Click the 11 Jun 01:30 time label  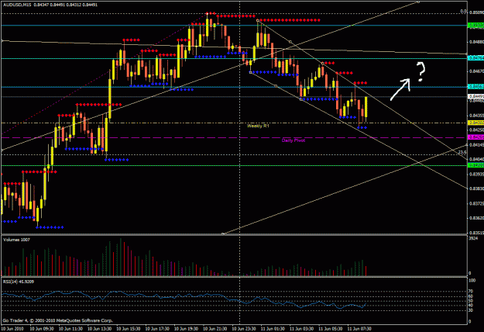point(273,329)
